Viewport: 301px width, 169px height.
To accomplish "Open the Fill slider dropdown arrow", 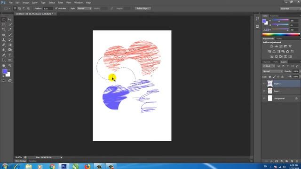I will [x=300, y=77].
